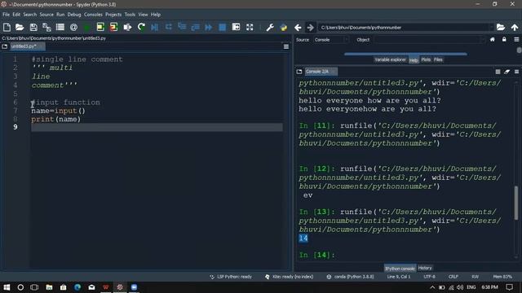Click Help pane home icon
This screenshot has width=522, height=293.
pos(493,40)
